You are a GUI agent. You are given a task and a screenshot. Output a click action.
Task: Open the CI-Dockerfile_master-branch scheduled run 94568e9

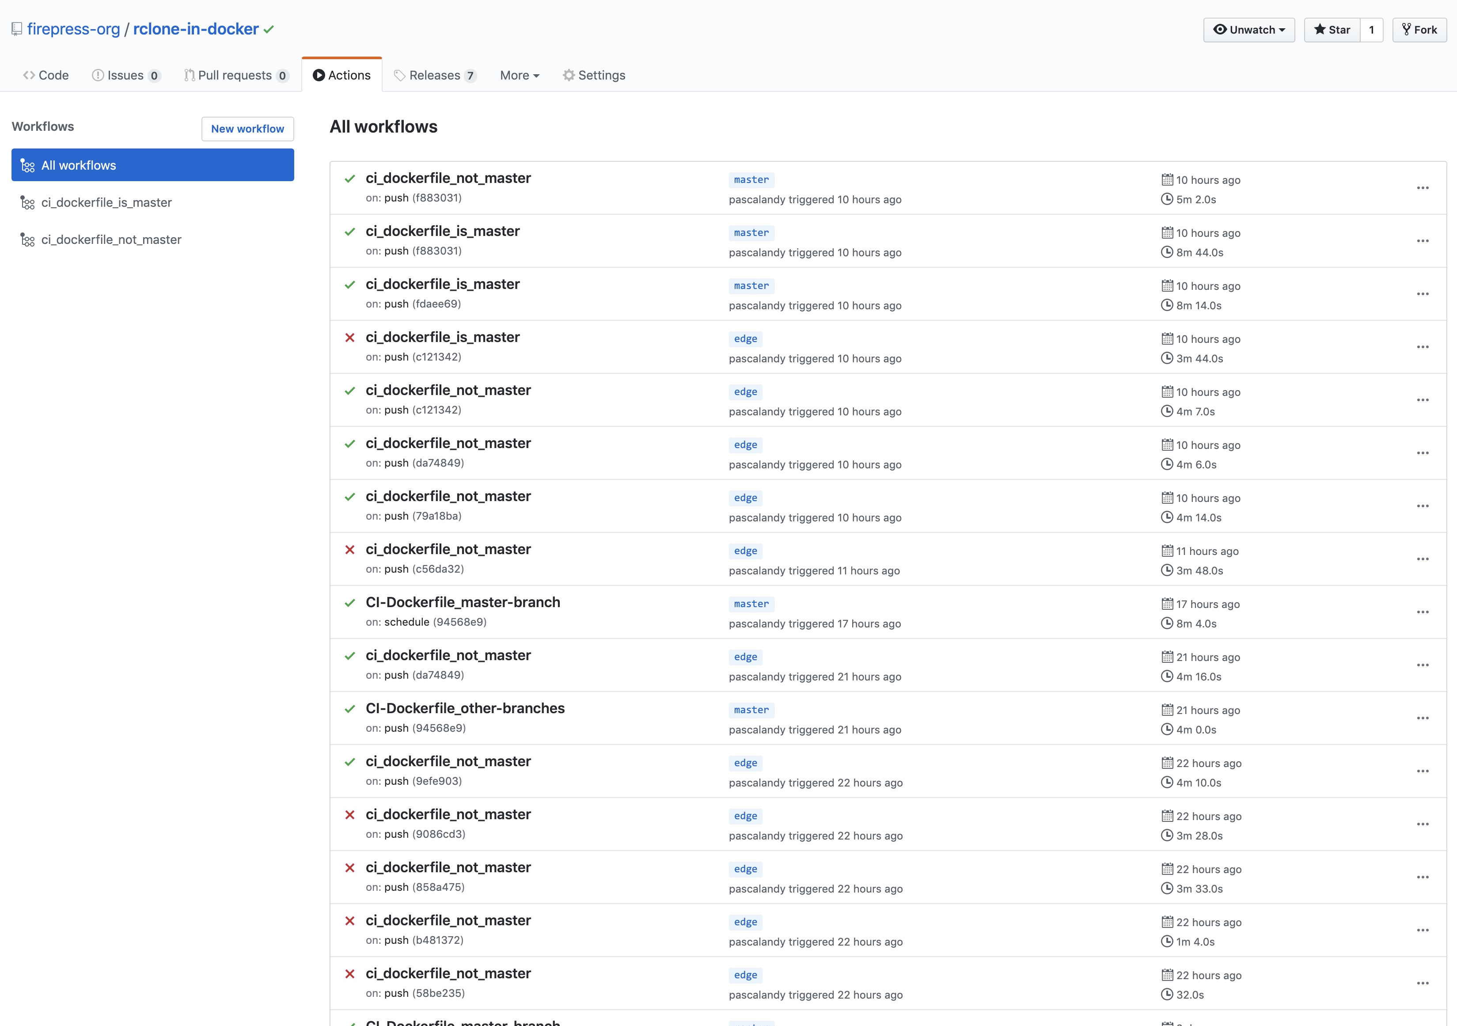(463, 602)
